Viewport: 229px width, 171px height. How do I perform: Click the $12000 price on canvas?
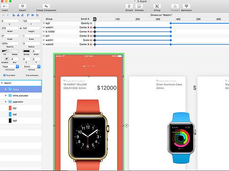(107, 88)
